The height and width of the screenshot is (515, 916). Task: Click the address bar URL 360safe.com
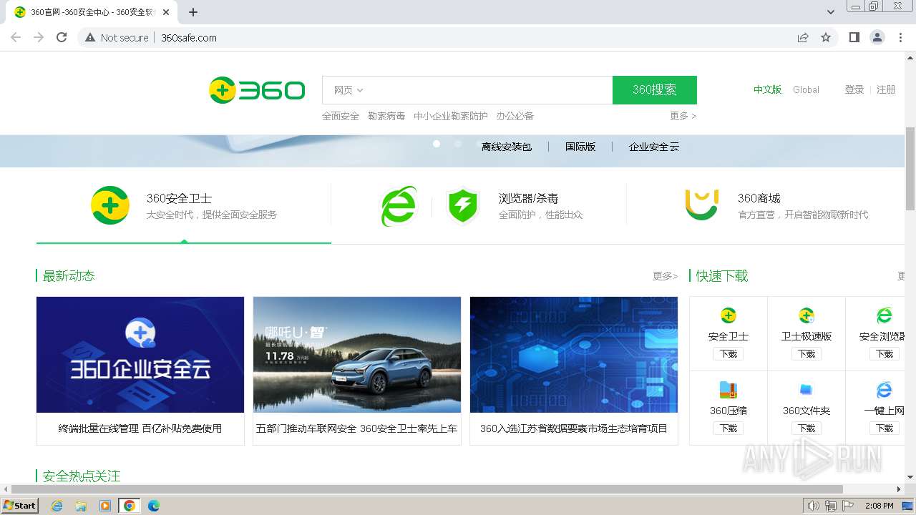[x=189, y=38]
